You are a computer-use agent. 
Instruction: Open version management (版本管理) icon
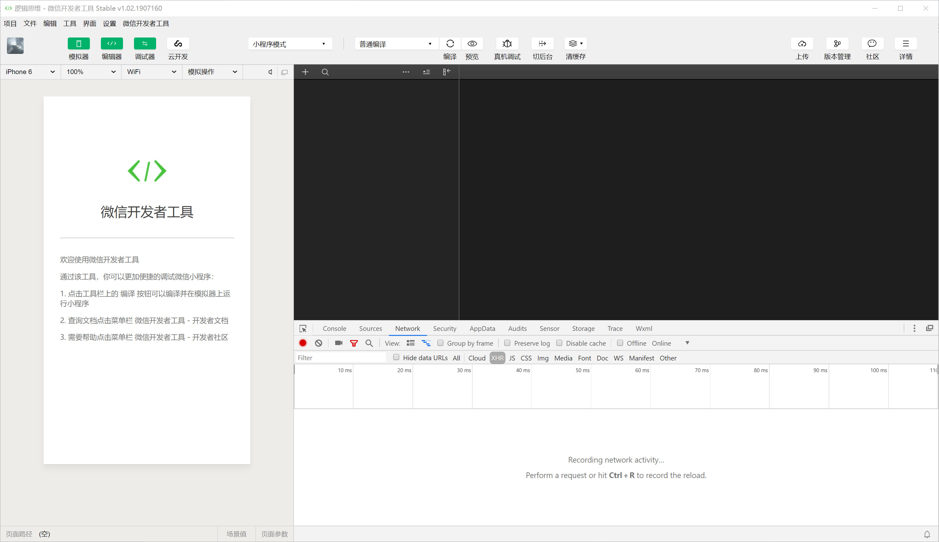click(837, 43)
